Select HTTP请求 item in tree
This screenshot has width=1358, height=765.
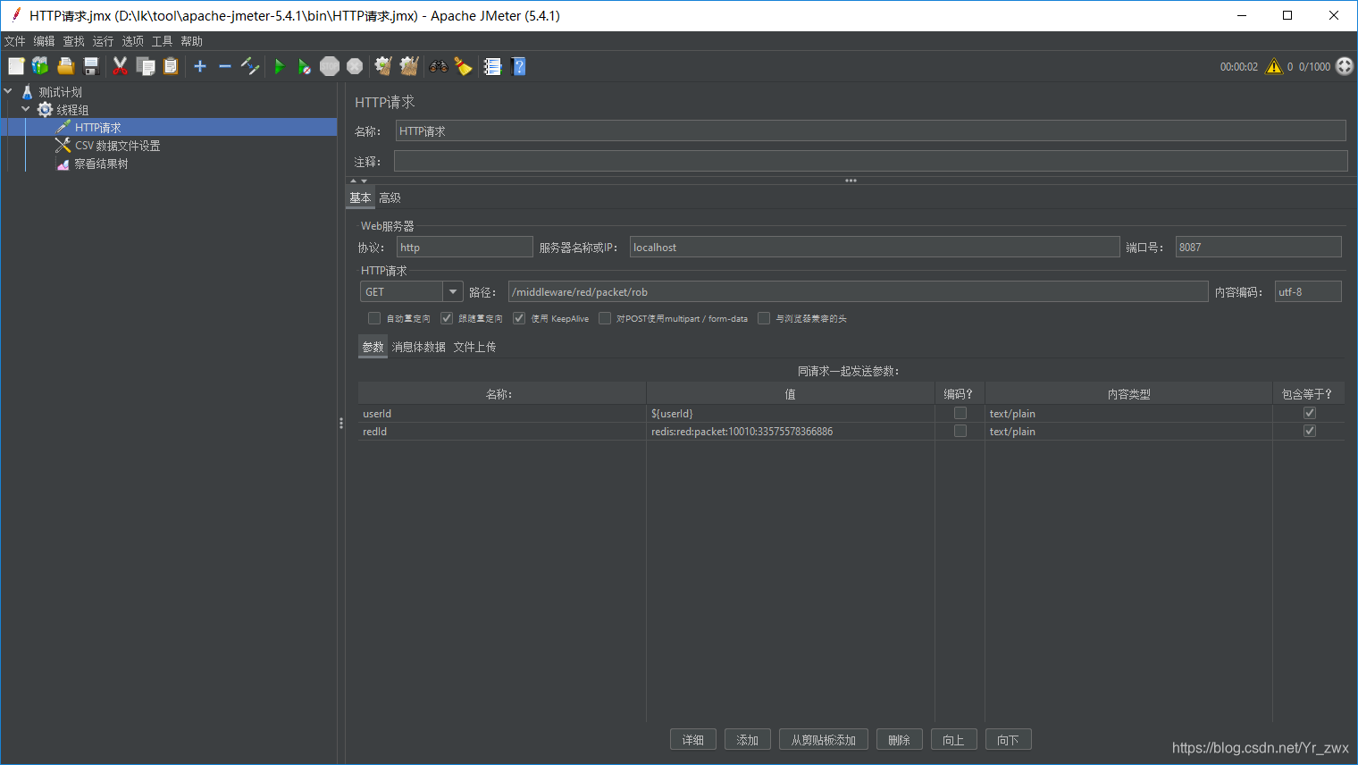(x=98, y=127)
